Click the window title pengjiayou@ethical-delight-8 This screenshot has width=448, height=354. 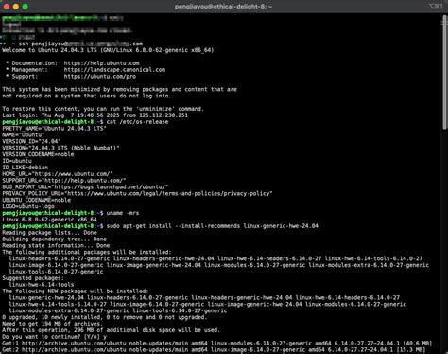coord(223,7)
